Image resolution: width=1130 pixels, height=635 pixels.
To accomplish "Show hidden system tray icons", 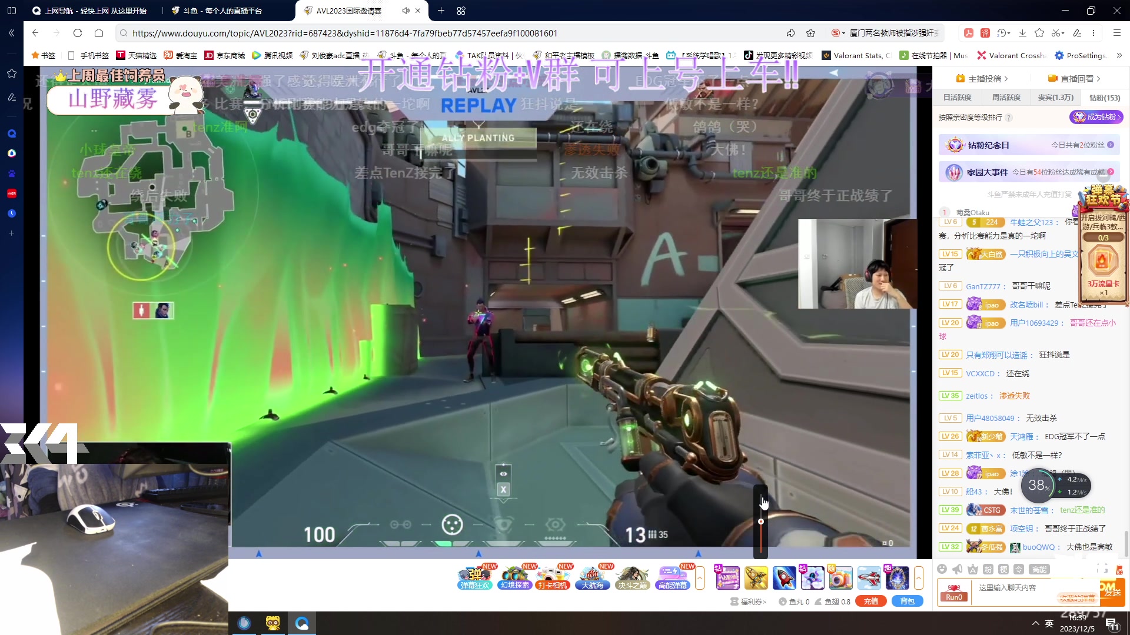I will 1035,623.
